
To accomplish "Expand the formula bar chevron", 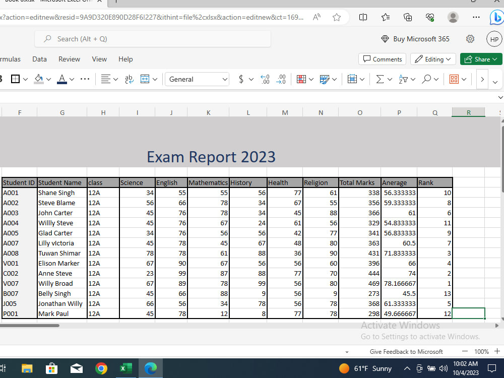I will 500,97.
